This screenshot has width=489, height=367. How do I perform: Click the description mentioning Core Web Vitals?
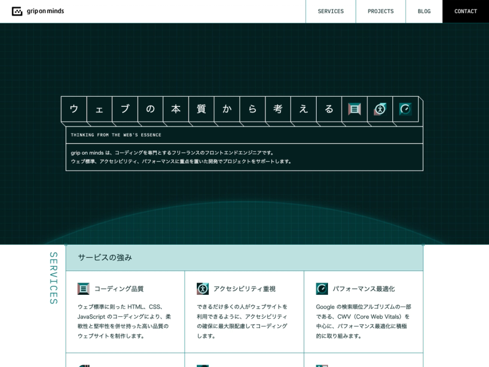363,321
